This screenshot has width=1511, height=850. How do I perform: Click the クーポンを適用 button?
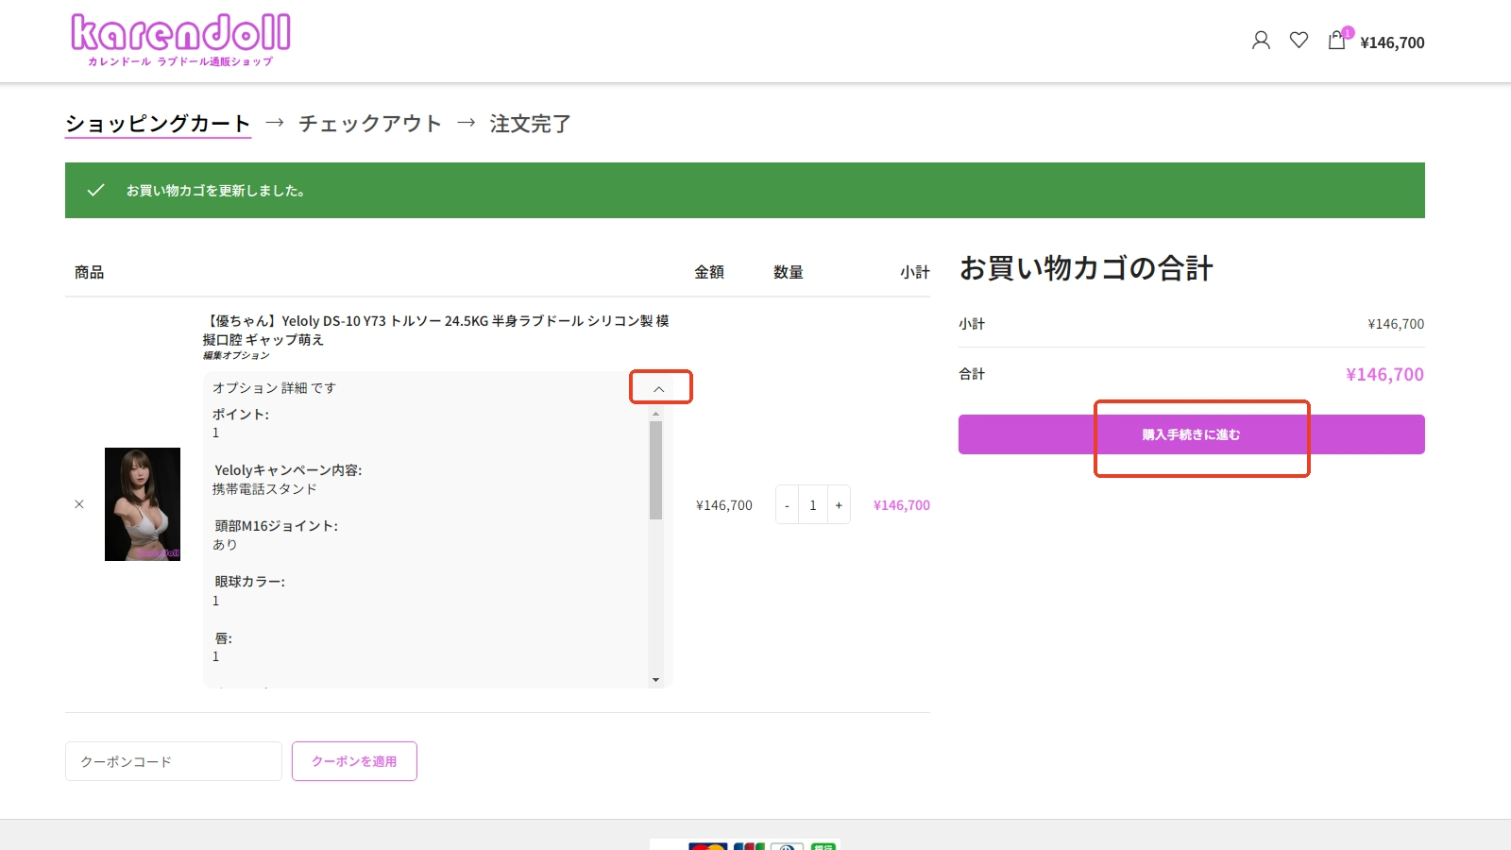[354, 761]
